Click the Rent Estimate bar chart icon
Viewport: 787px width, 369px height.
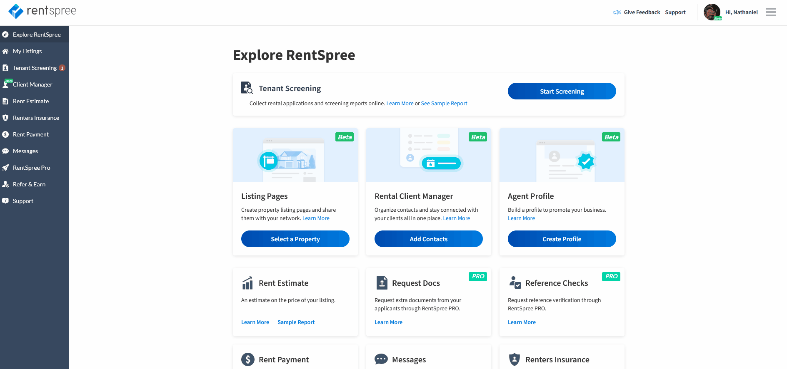coord(247,283)
